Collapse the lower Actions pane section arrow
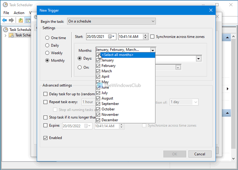This screenshot has width=238, height=170. (x=227, y=113)
